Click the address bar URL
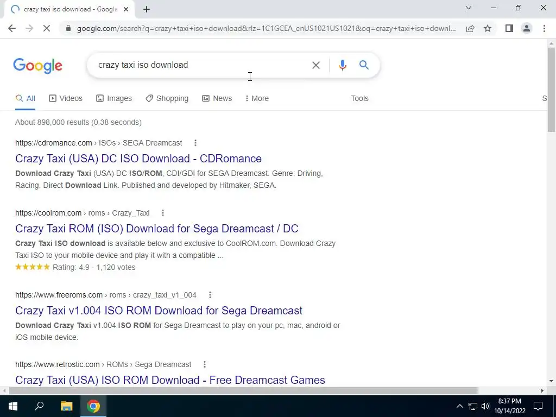 [266, 28]
